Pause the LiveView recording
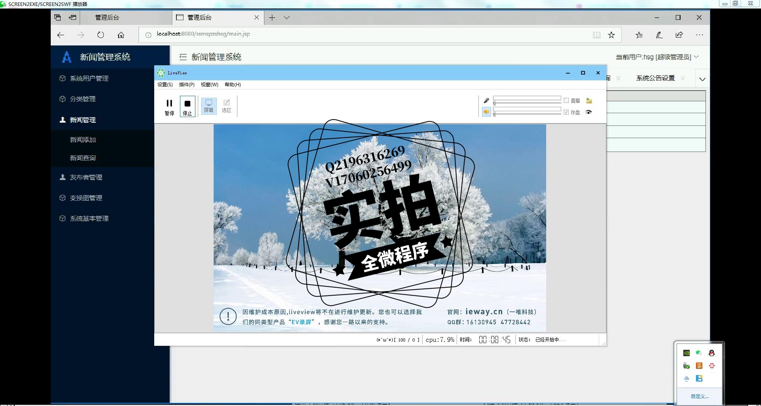 pos(169,107)
